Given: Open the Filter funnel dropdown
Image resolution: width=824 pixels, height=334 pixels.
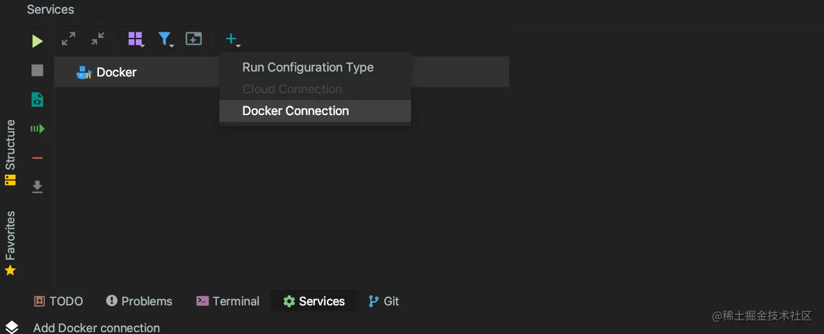Looking at the screenshot, I should pyautogui.click(x=165, y=39).
